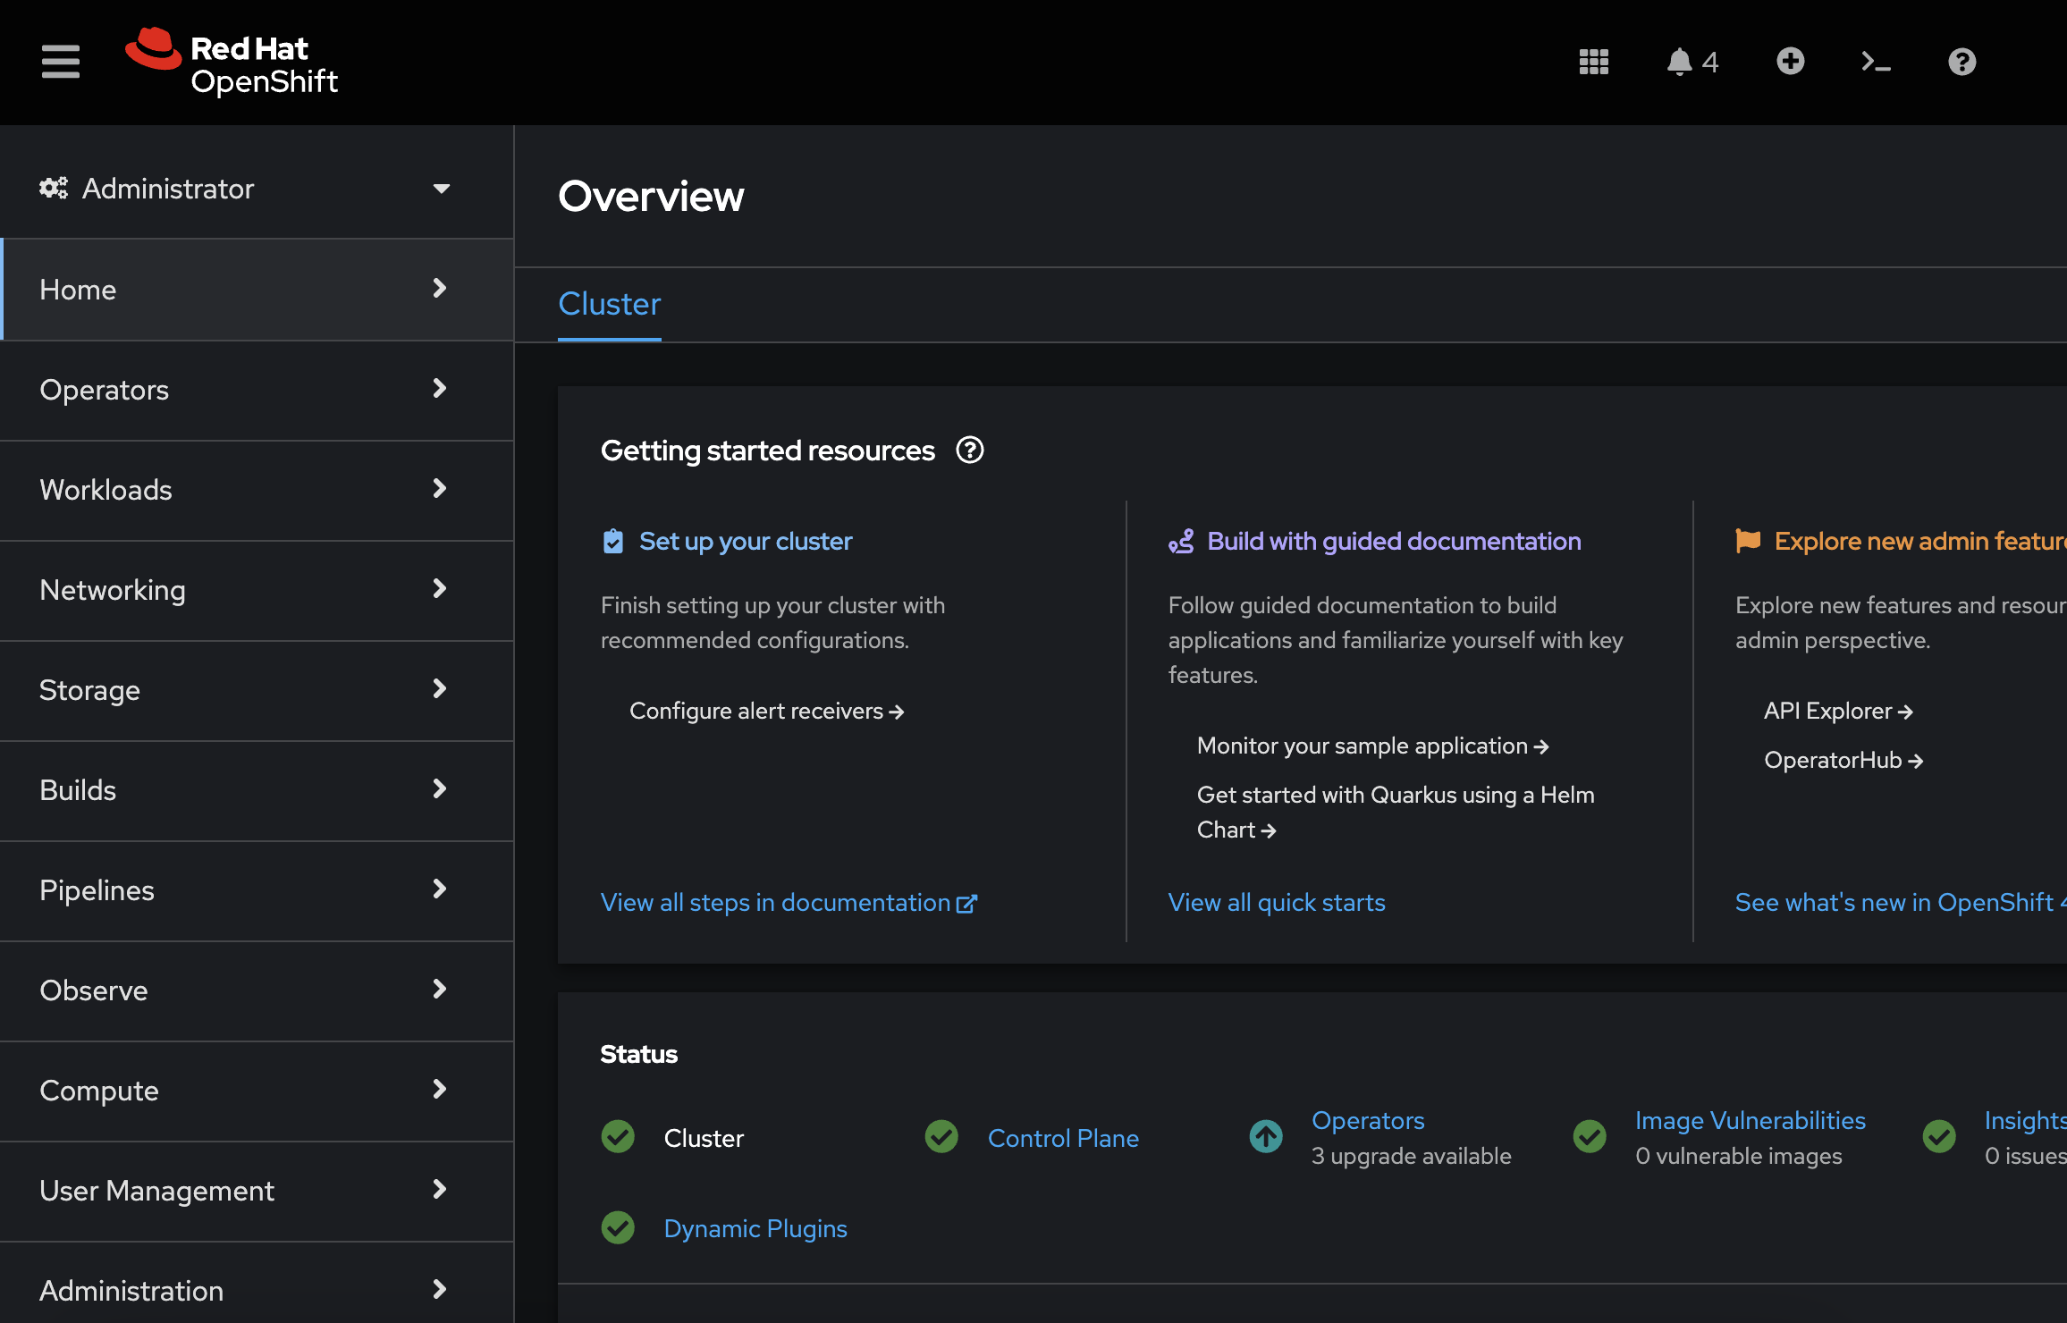2067x1323 pixels.
Task: Click the green check beside Control Plane
Action: (x=941, y=1137)
